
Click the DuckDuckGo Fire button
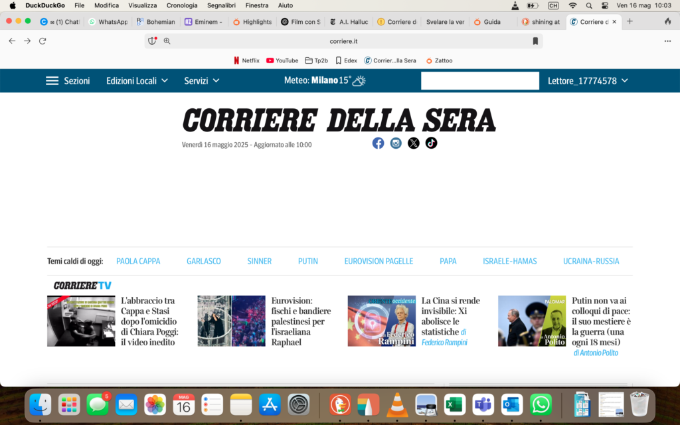(667, 21)
